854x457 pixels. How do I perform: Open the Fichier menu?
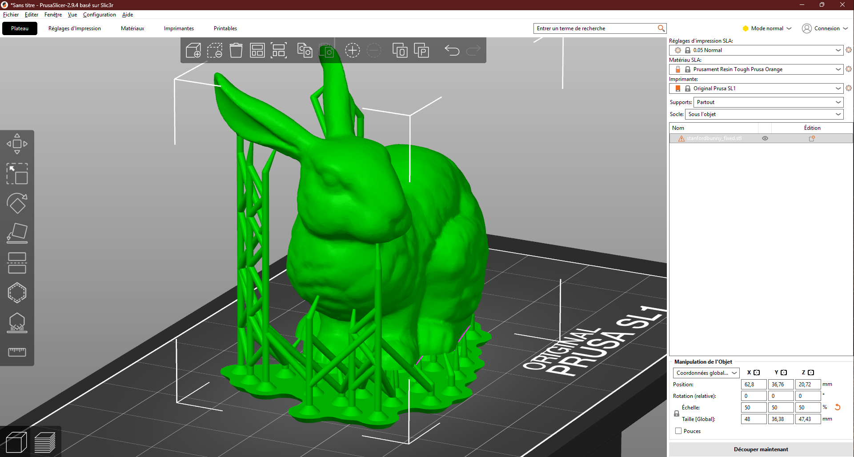tap(11, 15)
